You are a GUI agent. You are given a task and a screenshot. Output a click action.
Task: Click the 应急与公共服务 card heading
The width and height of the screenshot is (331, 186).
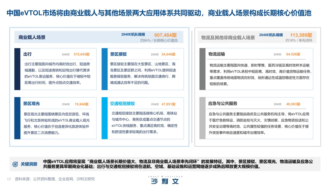tap(223, 103)
